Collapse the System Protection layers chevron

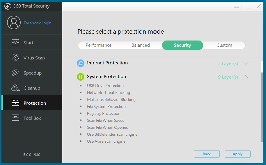245,77
